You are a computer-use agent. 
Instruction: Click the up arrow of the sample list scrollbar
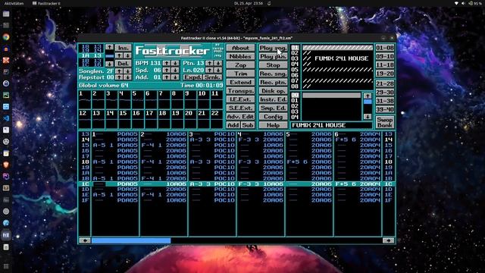click(x=368, y=96)
